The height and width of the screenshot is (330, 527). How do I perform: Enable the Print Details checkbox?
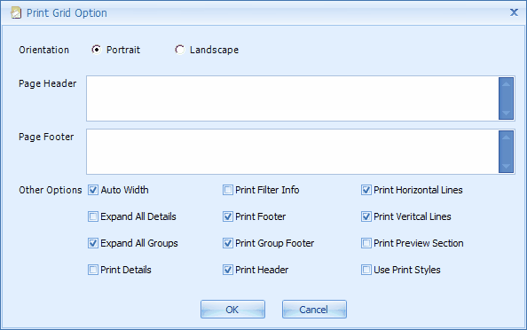click(x=93, y=270)
